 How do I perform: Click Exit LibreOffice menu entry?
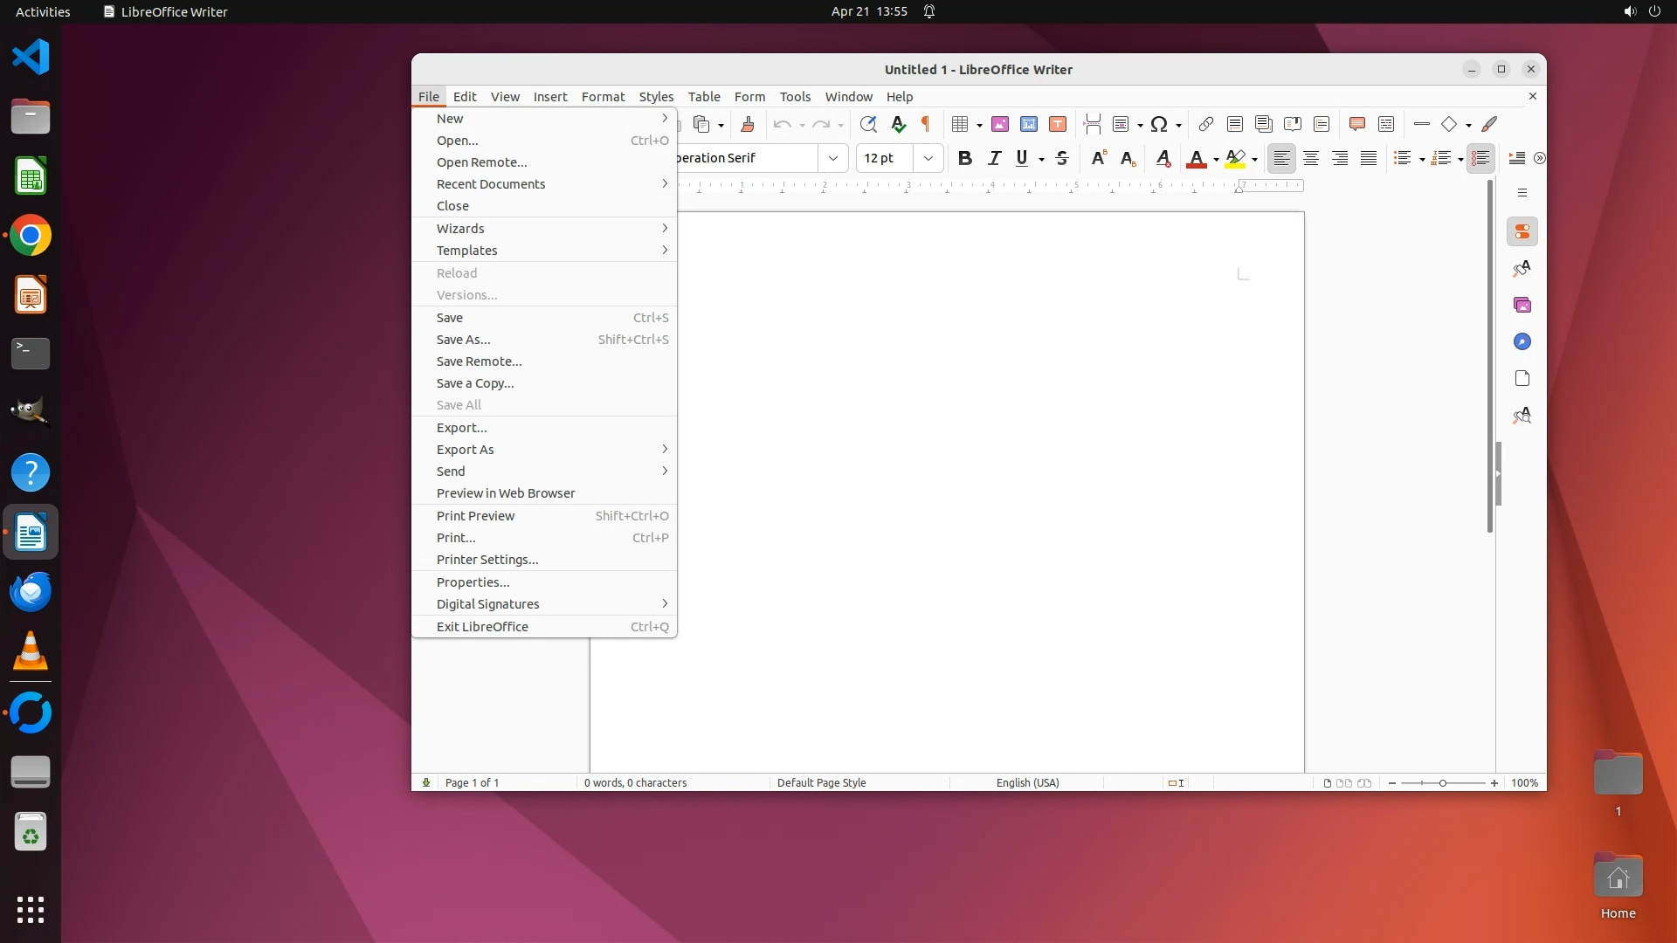(482, 627)
